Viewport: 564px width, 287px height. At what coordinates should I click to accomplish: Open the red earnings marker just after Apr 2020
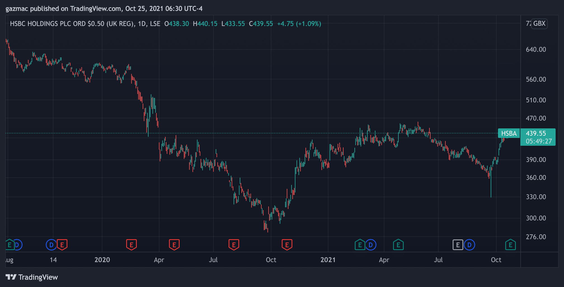click(x=174, y=245)
